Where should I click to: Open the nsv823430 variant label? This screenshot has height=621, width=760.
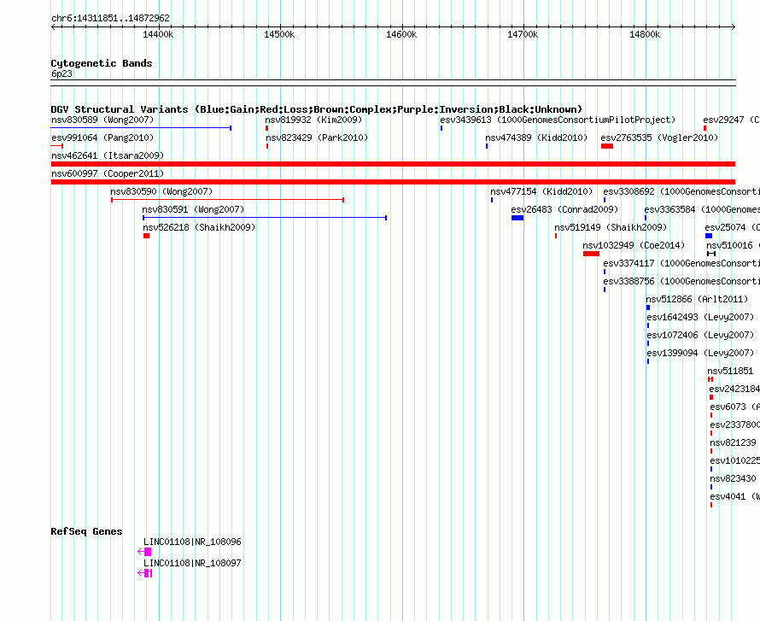733,478
